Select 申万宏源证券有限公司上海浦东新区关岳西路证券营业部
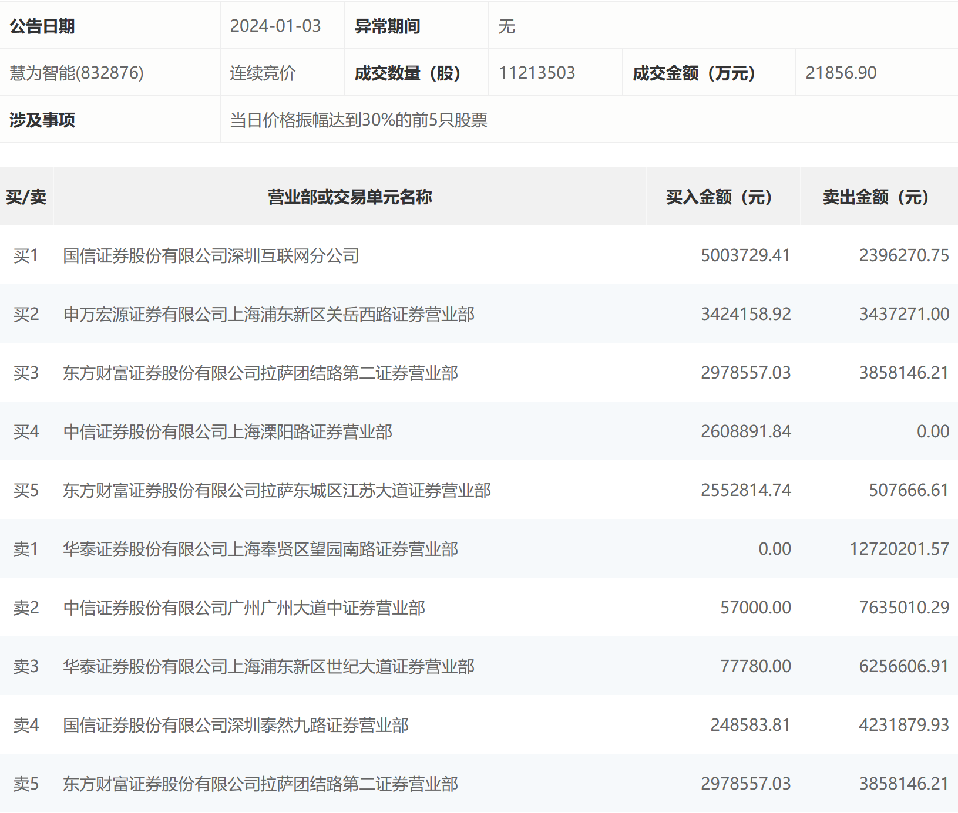The image size is (958, 813). coord(268,314)
